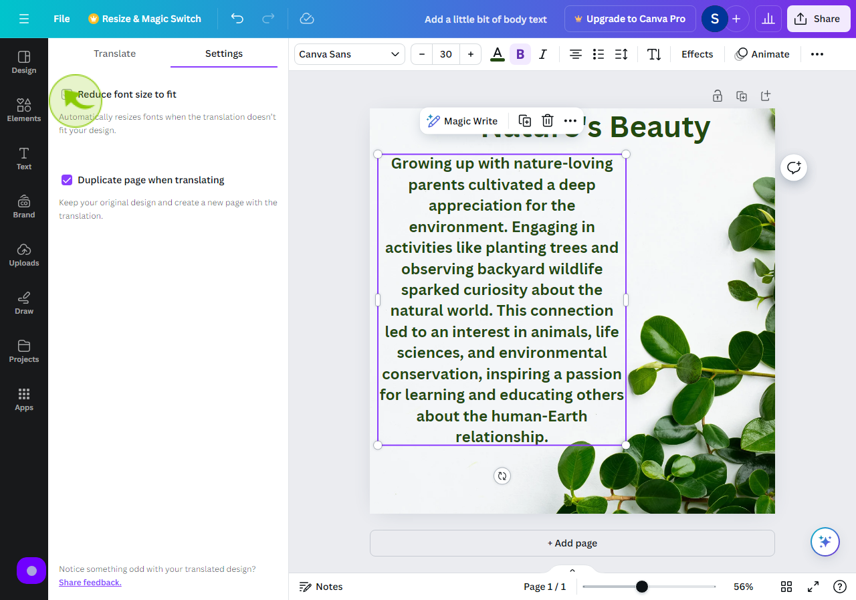Image resolution: width=856 pixels, height=600 pixels.
Task: Open more options on floating text toolbar
Action: click(570, 121)
